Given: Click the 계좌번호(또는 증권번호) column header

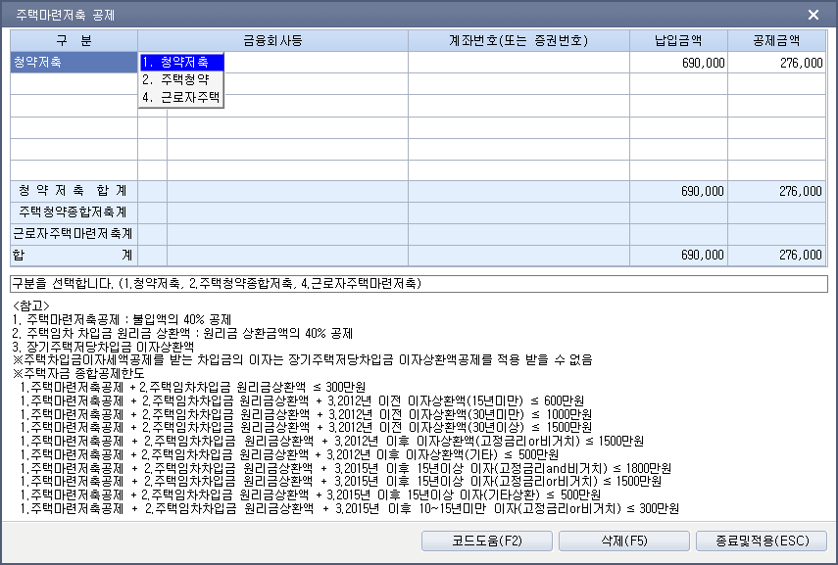Looking at the screenshot, I should [x=518, y=40].
